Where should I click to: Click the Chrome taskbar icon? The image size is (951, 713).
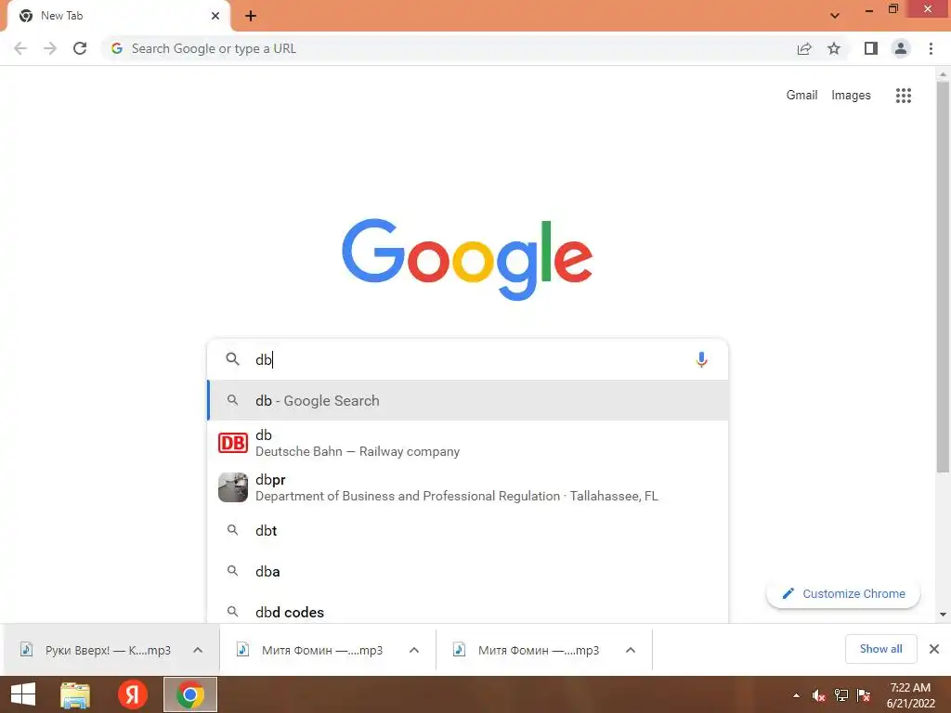coord(189,694)
